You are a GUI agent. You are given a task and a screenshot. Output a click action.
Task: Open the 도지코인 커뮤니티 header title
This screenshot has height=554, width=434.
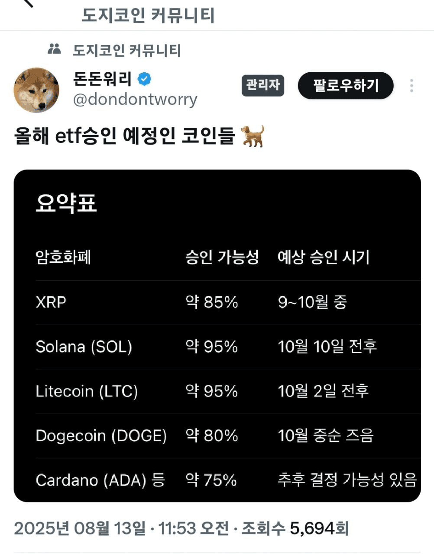(x=148, y=16)
